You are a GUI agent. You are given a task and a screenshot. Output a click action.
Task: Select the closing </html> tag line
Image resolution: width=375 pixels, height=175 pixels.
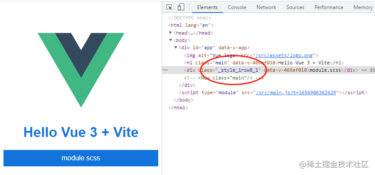pyautogui.click(x=178, y=108)
